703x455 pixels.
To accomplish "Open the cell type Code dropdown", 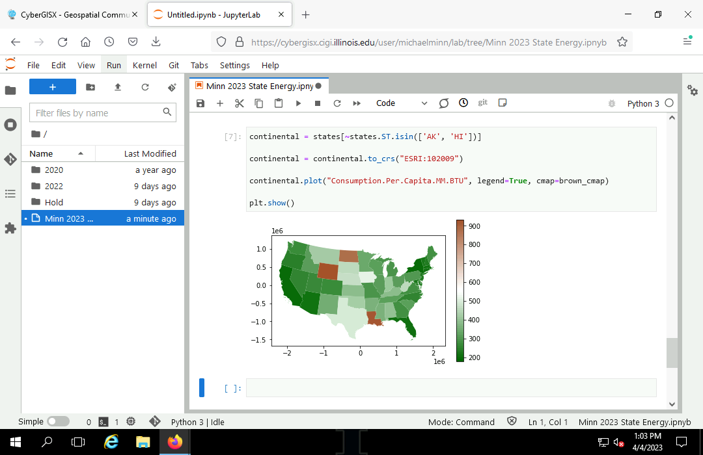I will click(x=401, y=103).
